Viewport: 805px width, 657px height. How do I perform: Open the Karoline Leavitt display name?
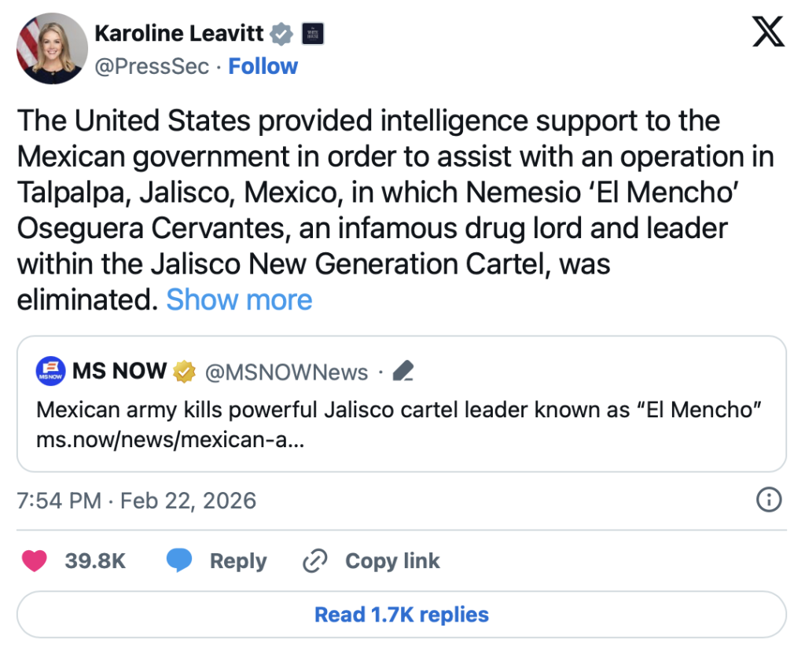178,34
